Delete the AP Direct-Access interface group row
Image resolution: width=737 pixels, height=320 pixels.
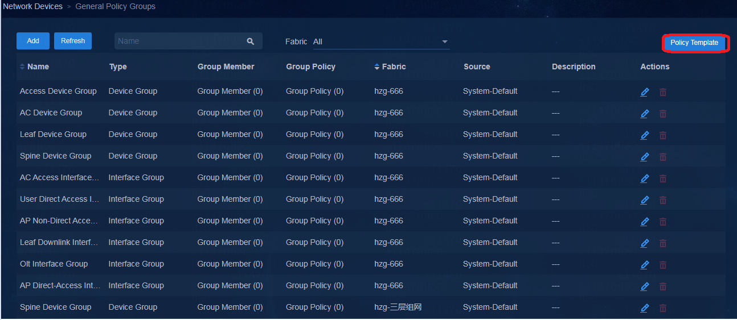(x=663, y=286)
